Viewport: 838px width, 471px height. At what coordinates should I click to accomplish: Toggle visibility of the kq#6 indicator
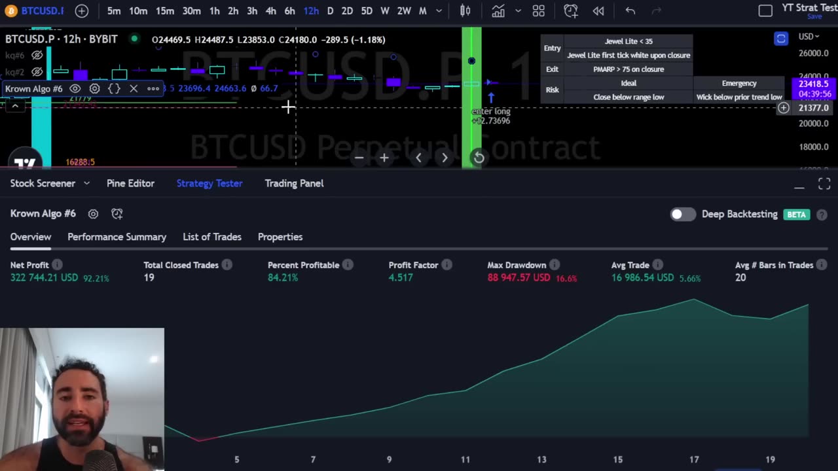37,56
